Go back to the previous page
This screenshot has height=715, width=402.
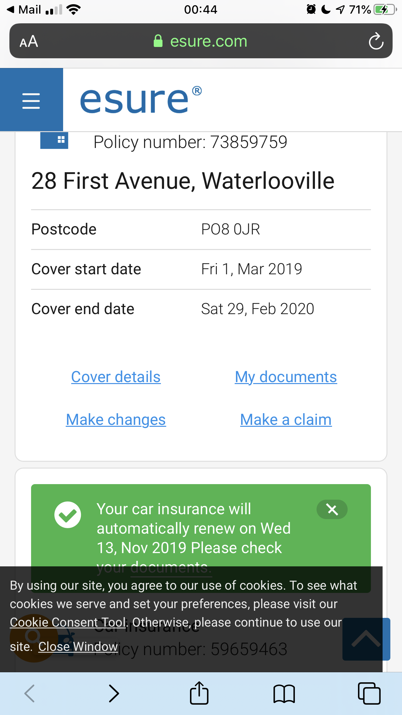coord(29,694)
